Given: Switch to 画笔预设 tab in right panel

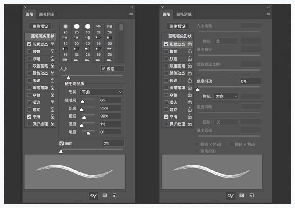Looking at the screenshot, I should (x=184, y=14).
